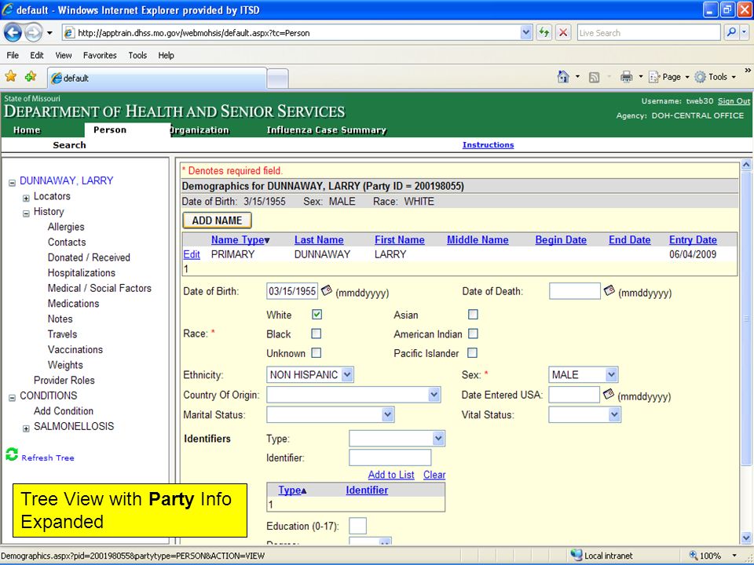Image resolution: width=754 pixels, height=565 pixels.
Task: Open the Tools gear toolbar menu
Action: tap(715, 77)
